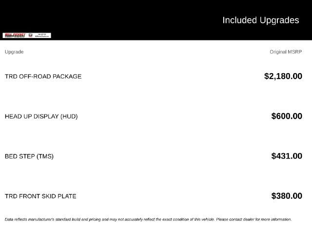The height and width of the screenshot is (234, 312).
Task: Click the "MSRP" word in column header
Action: [x=295, y=52]
